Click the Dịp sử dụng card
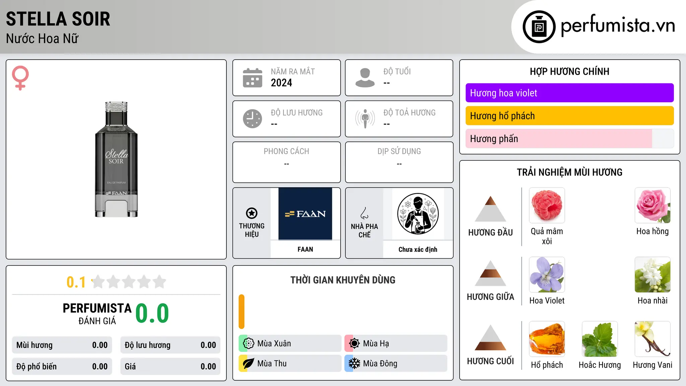This screenshot has width=686, height=386. (x=399, y=162)
